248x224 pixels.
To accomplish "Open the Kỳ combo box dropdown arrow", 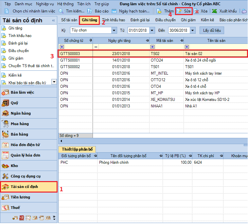I will click(114, 30).
